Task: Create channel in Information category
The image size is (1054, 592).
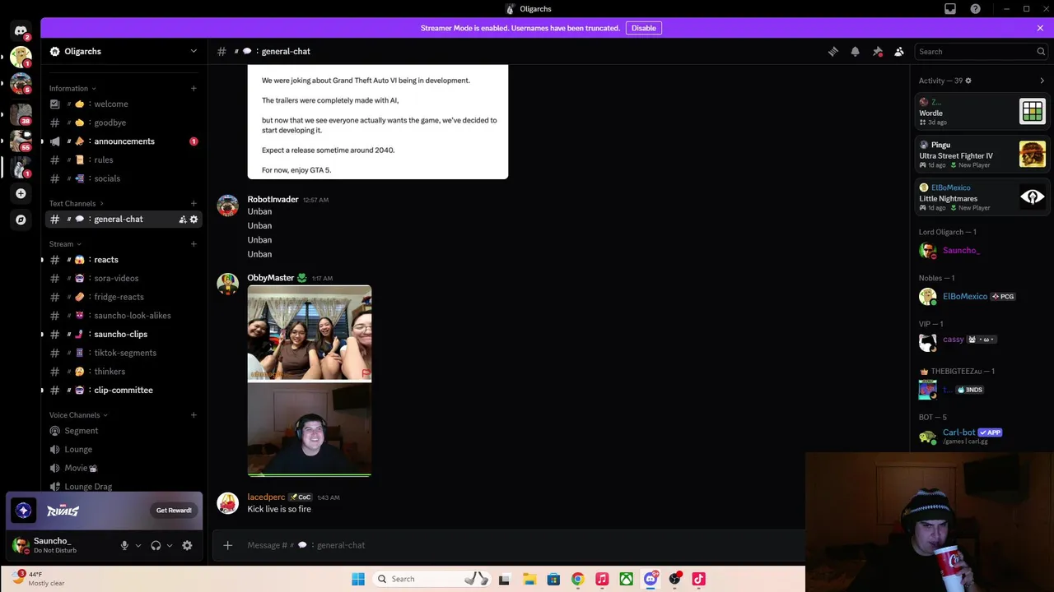Action: (x=194, y=88)
